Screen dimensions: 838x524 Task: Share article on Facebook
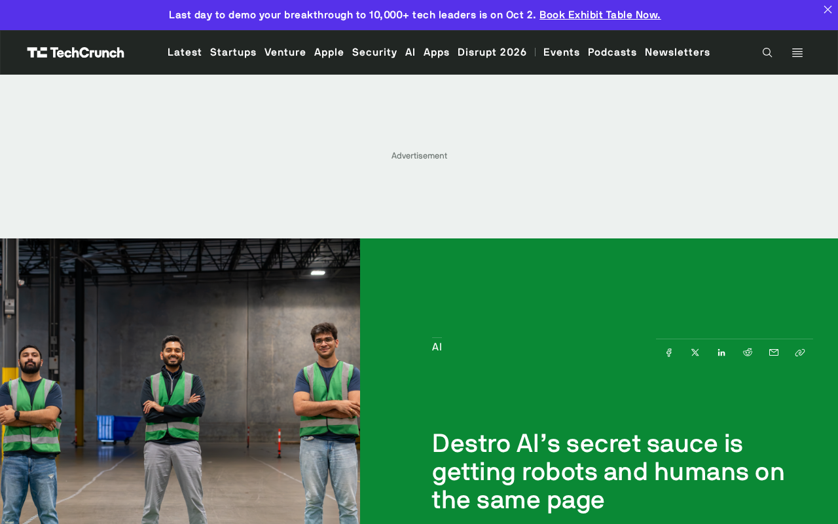[x=669, y=352]
